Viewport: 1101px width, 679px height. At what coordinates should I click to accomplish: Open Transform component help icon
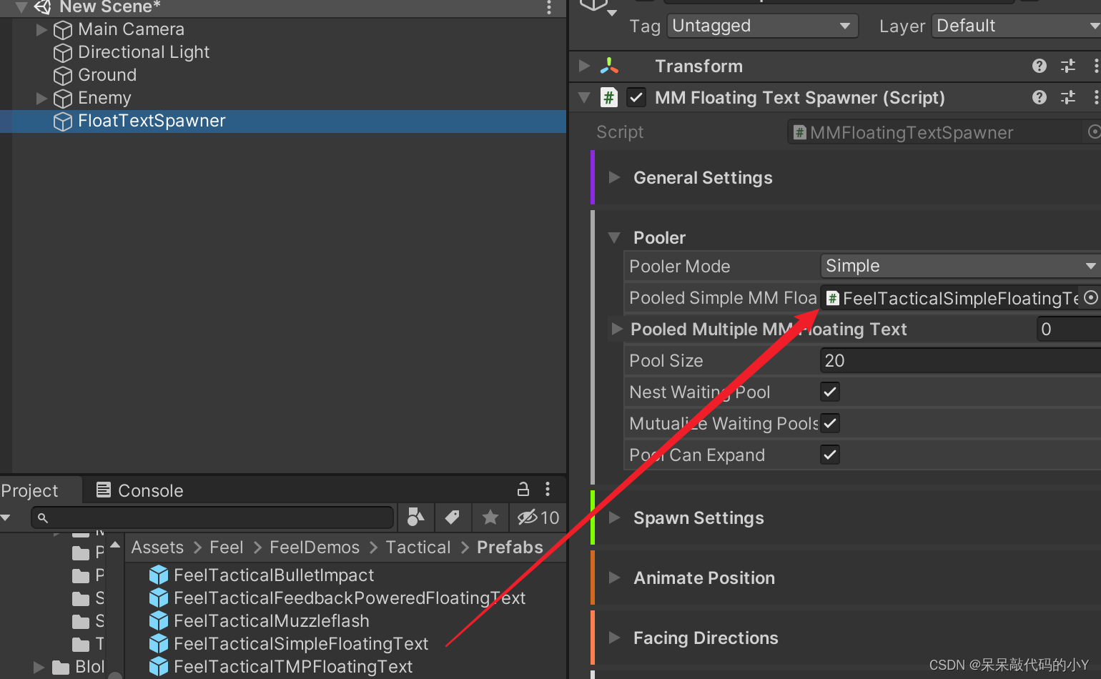click(1039, 66)
